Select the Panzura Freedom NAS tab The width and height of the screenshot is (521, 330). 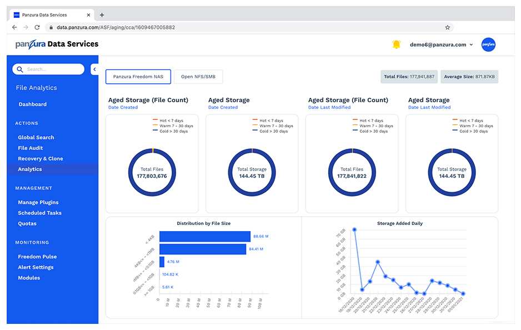(138, 77)
